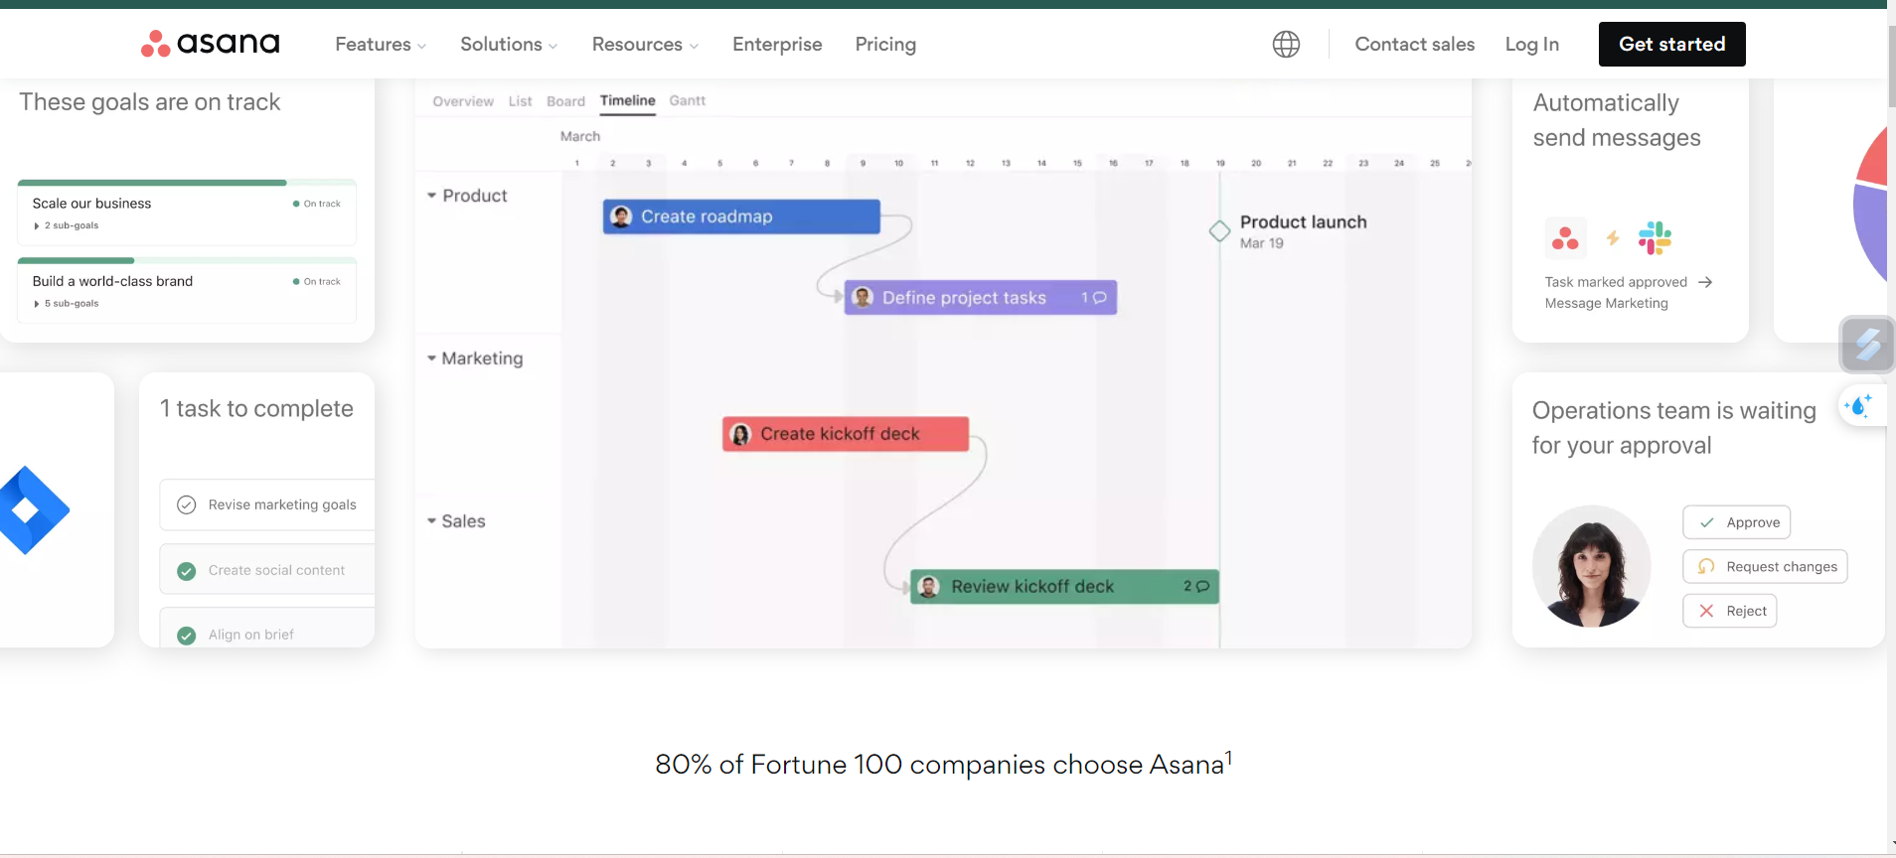Open the Features dropdown menu
The image size is (1896, 858).
(381, 45)
